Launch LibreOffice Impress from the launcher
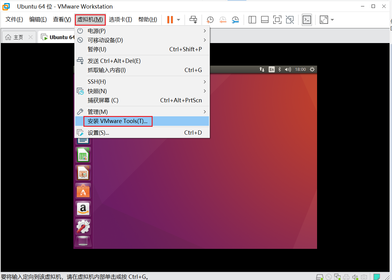392x280 pixels. click(83, 173)
